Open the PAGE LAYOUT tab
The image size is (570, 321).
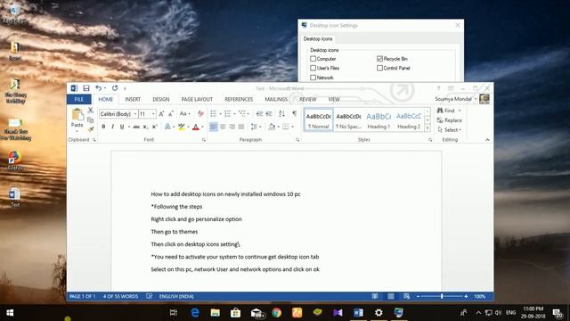point(197,99)
